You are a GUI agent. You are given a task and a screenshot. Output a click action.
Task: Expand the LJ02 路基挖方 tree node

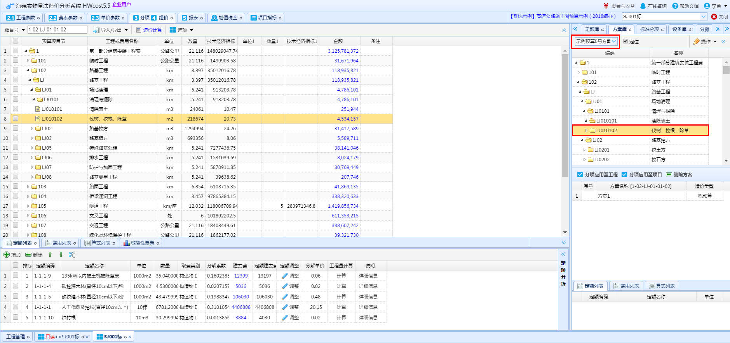[x=32, y=129]
